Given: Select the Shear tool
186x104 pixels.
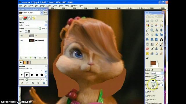Looking at the screenshot, I should click(x=147, y=39).
